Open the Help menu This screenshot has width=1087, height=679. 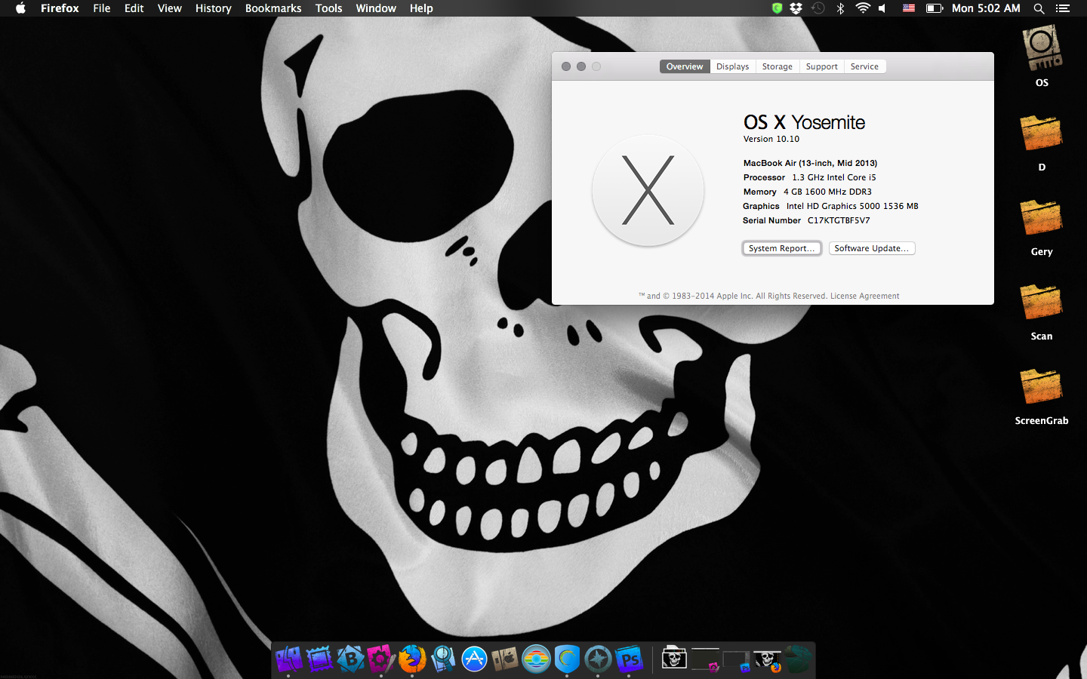click(x=421, y=8)
